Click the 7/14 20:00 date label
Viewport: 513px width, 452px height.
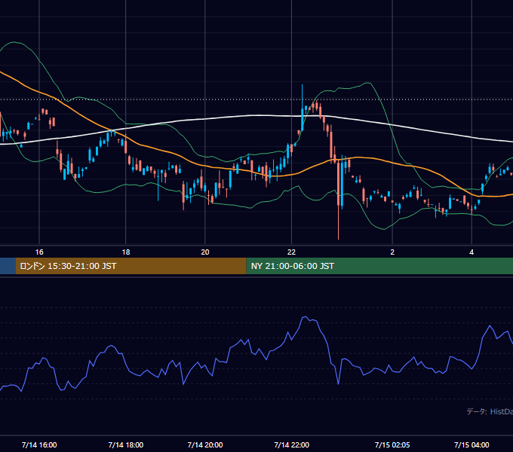(205, 444)
